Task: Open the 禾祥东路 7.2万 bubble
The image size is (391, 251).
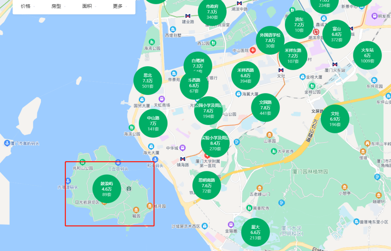Action: pyautogui.click(x=293, y=56)
